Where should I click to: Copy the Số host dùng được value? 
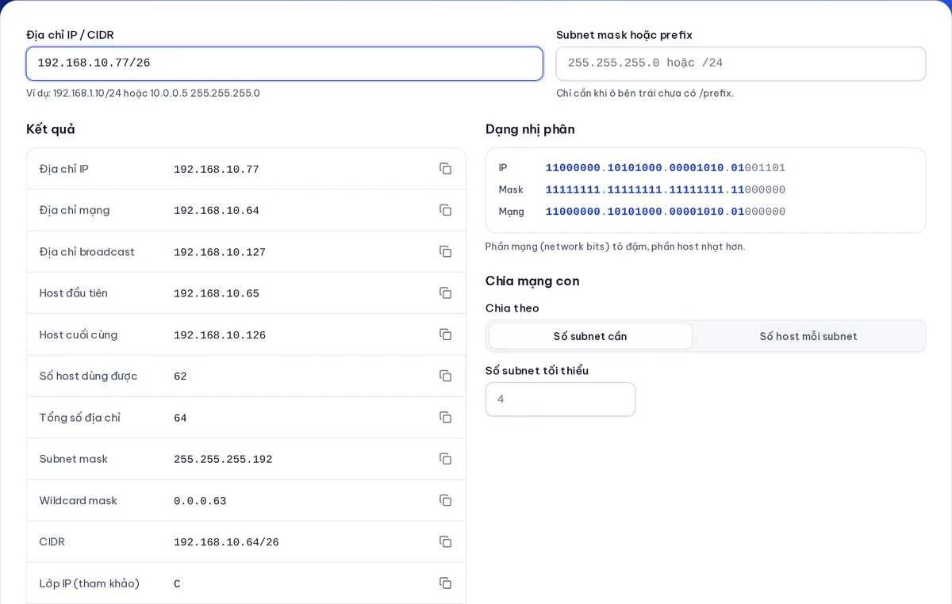click(x=446, y=376)
